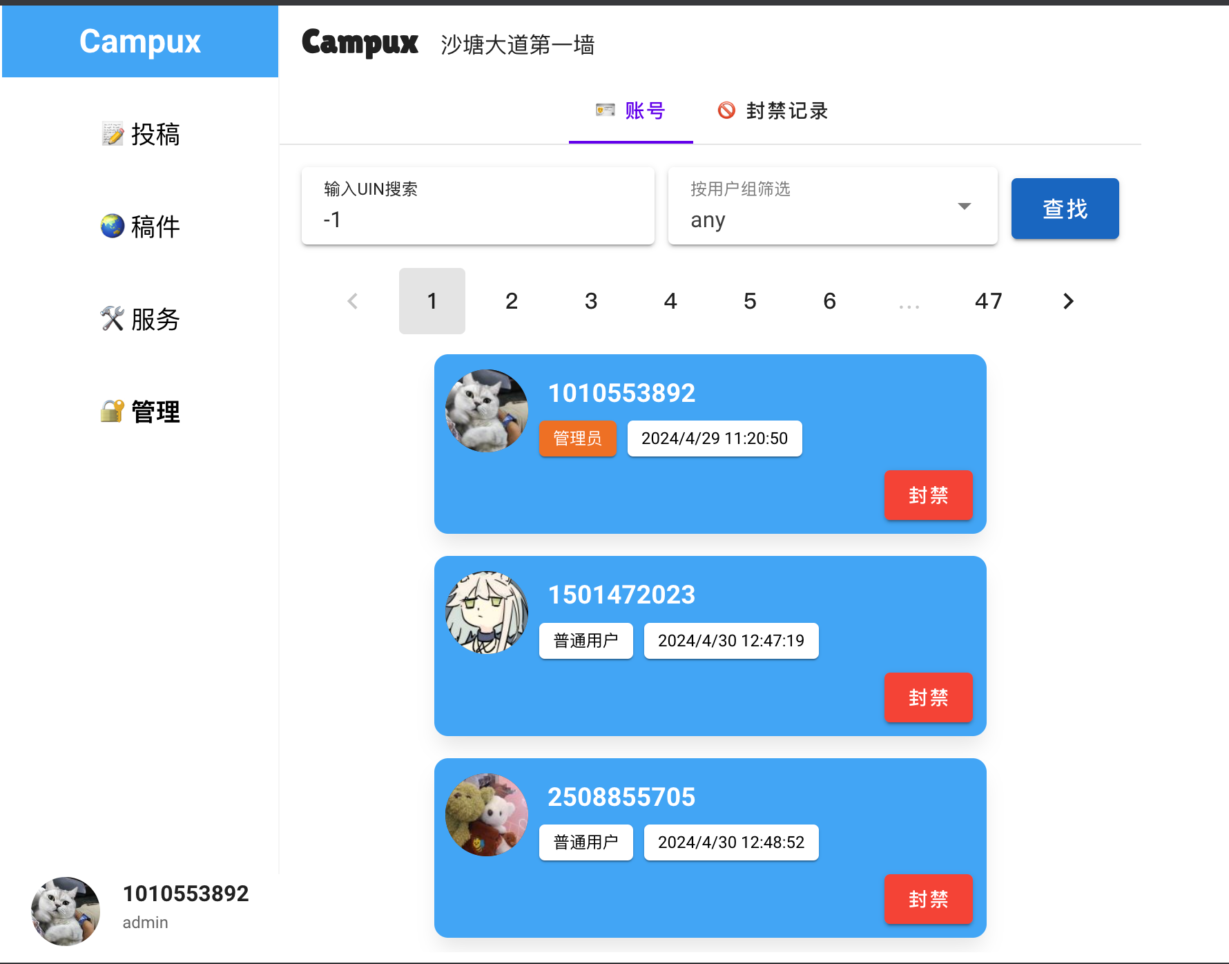Open 服务 via the tools icon
Viewport: 1229px width, 964px height.
111,318
